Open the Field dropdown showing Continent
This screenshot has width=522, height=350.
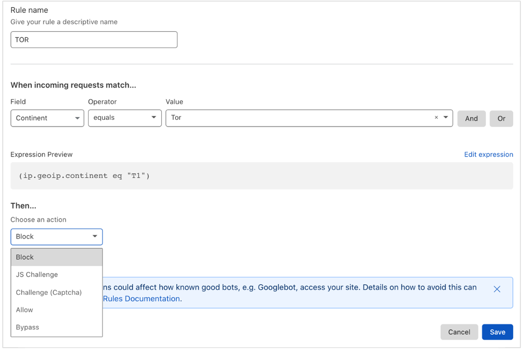click(x=47, y=118)
